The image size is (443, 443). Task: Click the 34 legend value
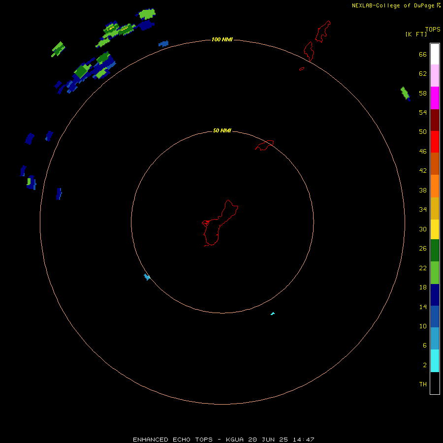(x=423, y=209)
